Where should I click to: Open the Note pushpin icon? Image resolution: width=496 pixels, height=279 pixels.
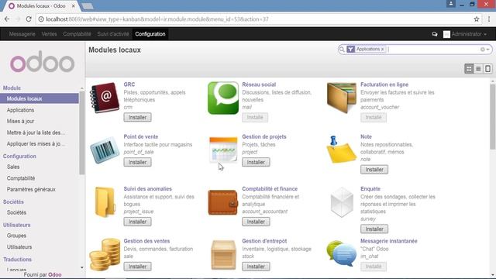point(341,150)
